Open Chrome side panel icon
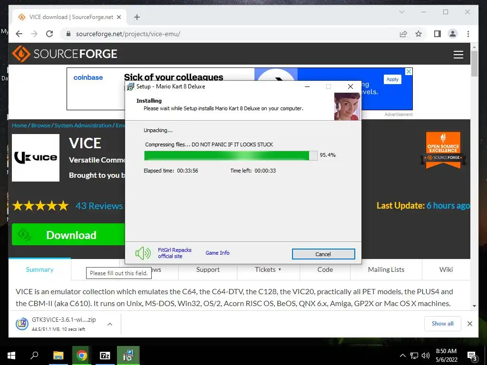The width and height of the screenshot is (487, 365). tap(438, 34)
